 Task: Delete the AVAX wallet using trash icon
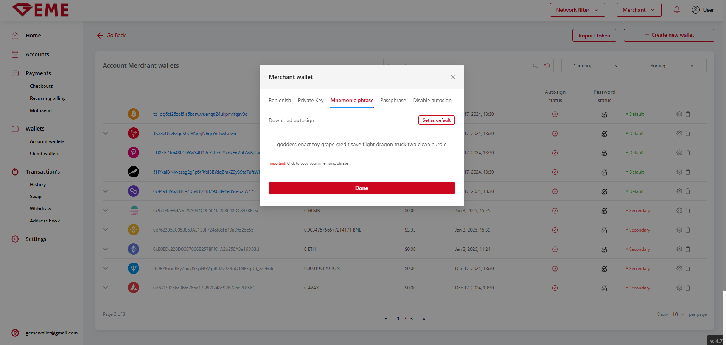(x=688, y=288)
